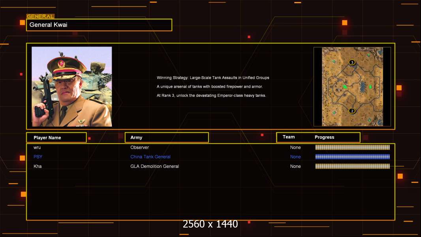Click the Team column label

pos(289,137)
